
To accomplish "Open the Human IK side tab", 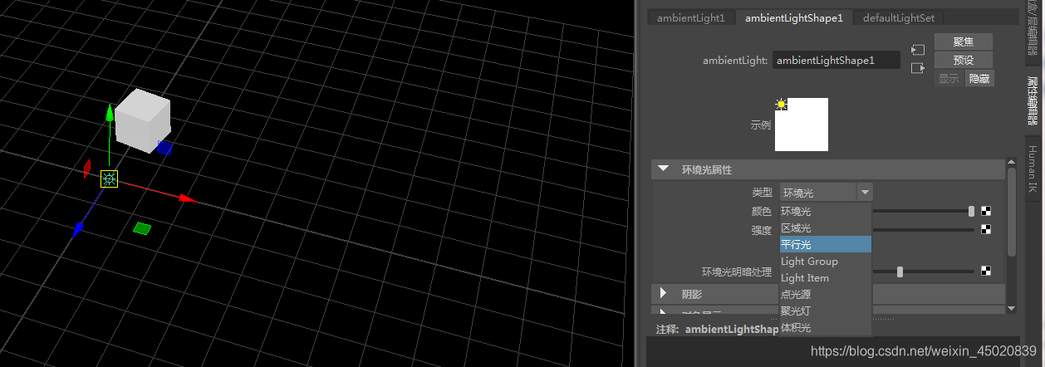I will tap(1033, 170).
